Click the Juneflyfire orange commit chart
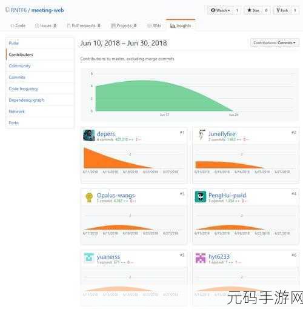The height and width of the screenshot is (309, 303). [x=230, y=165]
